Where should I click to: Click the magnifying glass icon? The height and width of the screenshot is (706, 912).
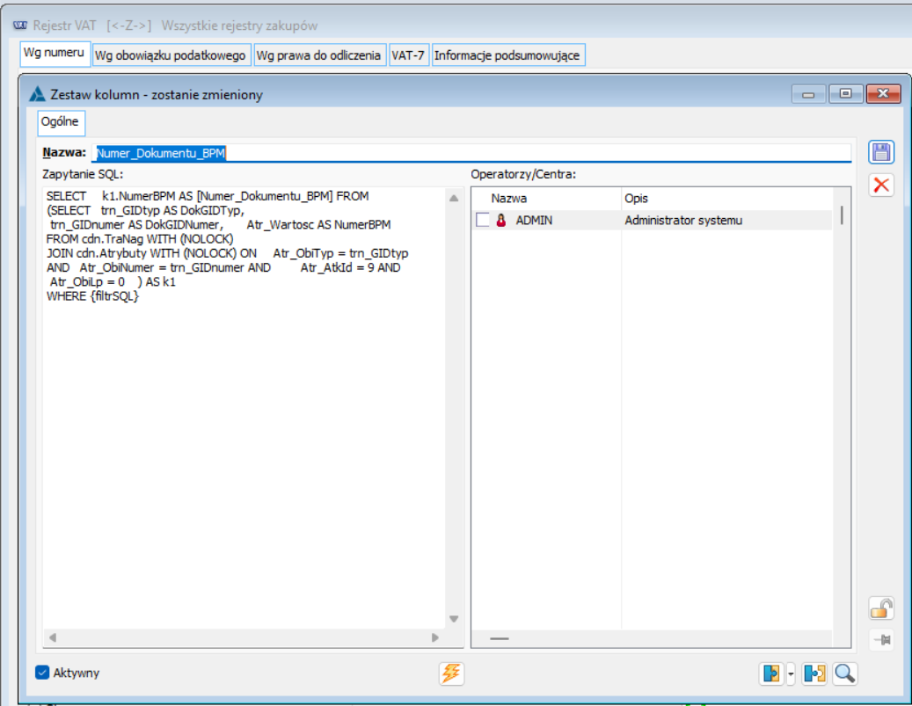[845, 673]
